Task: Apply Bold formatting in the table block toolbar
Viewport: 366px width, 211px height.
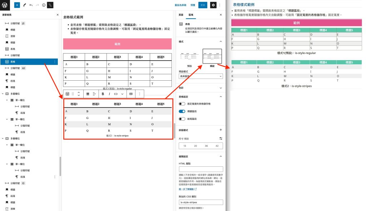Action: coord(103,94)
